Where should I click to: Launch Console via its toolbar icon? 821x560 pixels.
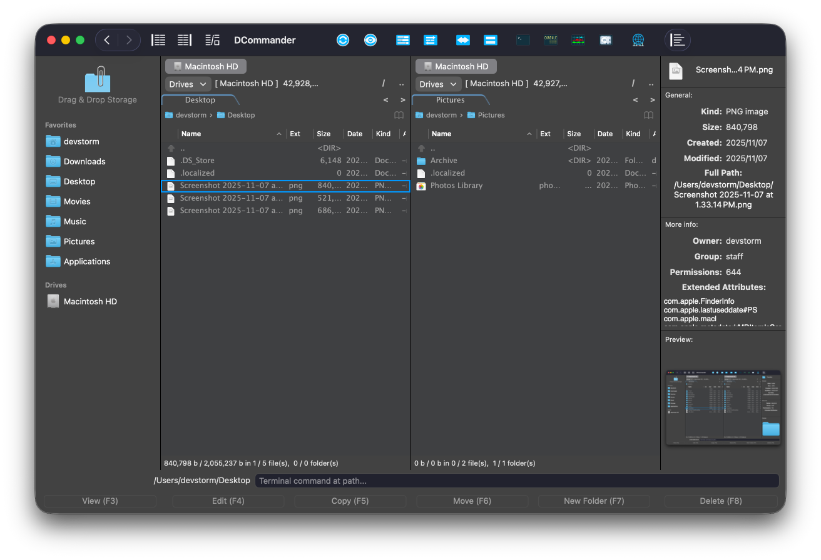[x=551, y=40]
